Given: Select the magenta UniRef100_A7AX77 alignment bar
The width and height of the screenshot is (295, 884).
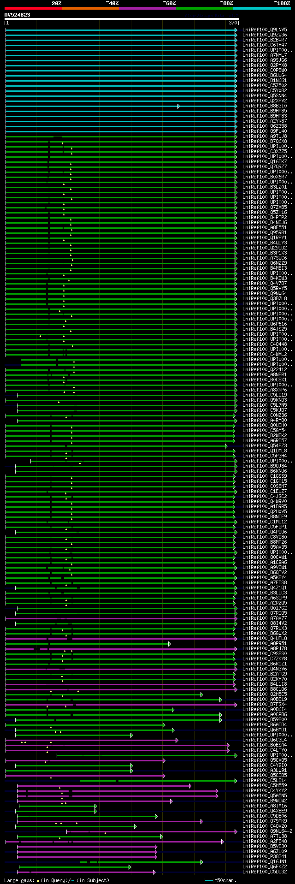Looking at the screenshot, I should pos(121,618).
